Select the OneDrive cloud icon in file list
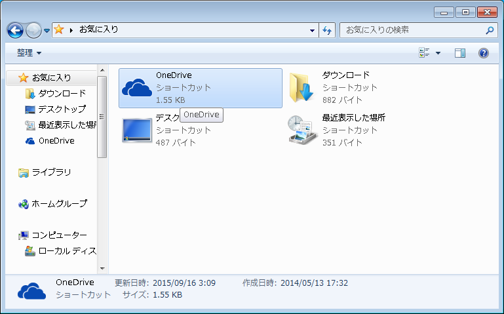The height and width of the screenshot is (314, 504). pyautogui.click(x=137, y=88)
